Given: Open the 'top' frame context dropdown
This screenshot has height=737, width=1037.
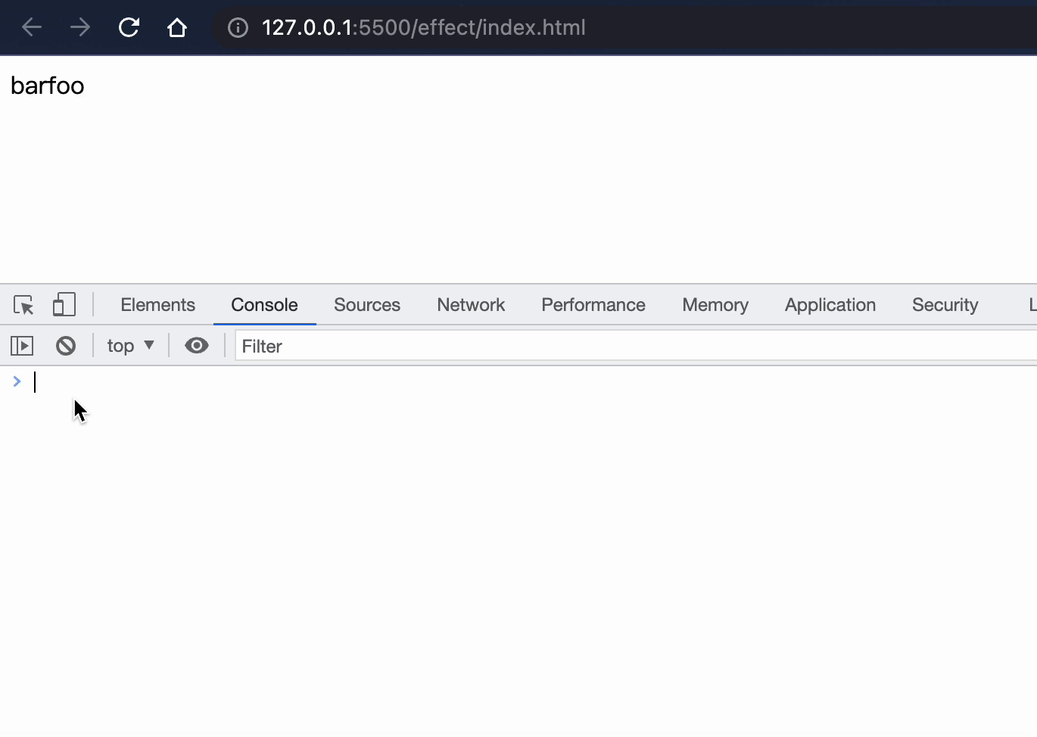Looking at the screenshot, I should (x=129, y=345).
